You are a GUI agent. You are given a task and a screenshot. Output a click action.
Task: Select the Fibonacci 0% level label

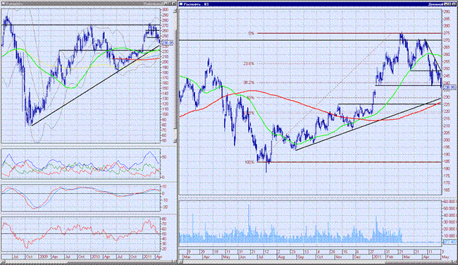pos(252,33)
